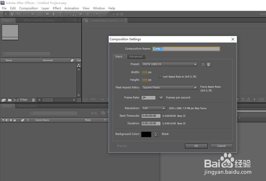This screenshot has width=266, height=181.
Task: Click the label tag icon in Project columns
Action: [x=72, y=60]
